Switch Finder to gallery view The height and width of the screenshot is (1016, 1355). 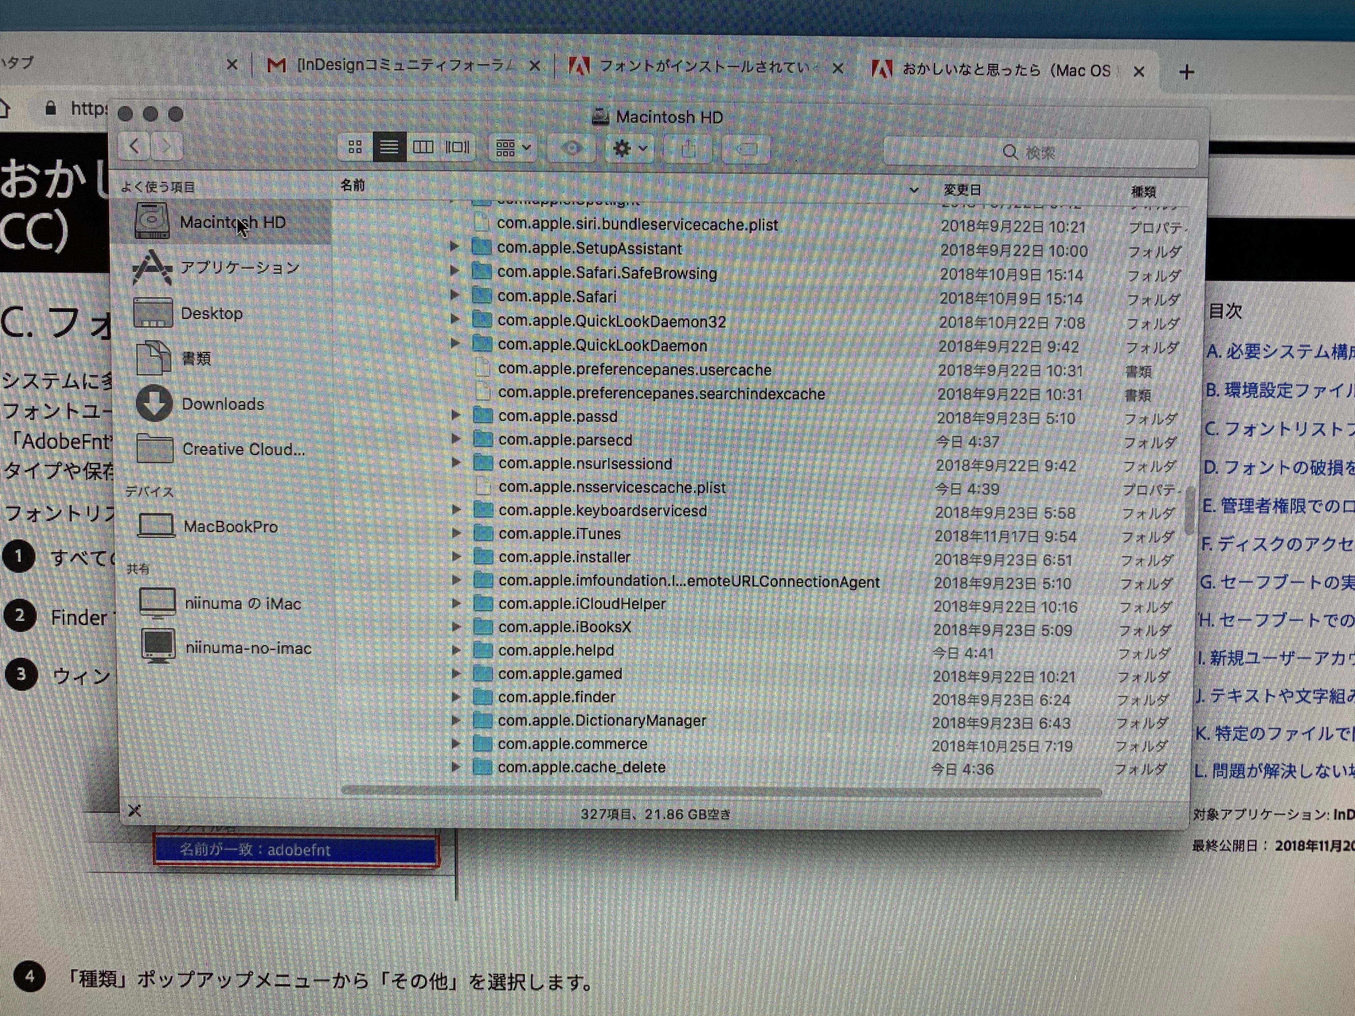pos(457,147)
